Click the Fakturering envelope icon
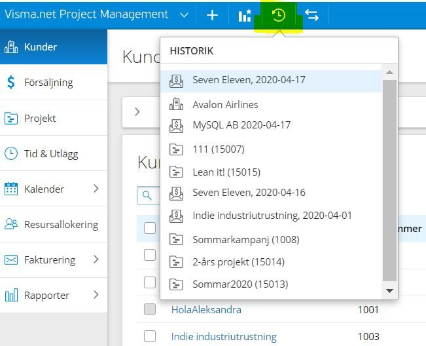Screen dimensions: 426x346 click(x=11, y=259)
